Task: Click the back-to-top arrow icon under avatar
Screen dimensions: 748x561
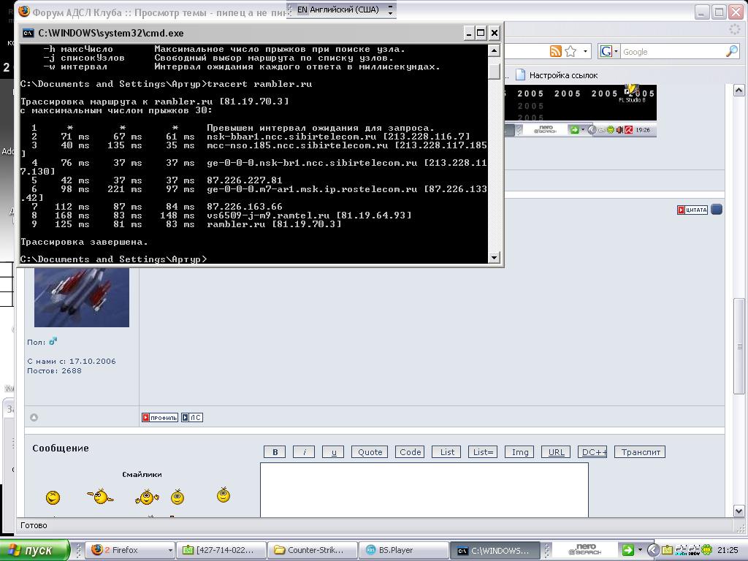Action: point(34,417)
